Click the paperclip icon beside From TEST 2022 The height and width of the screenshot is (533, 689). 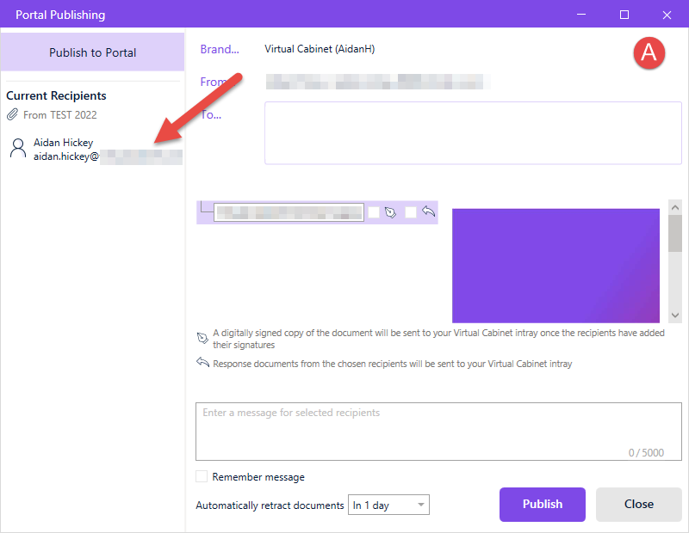(x=12, y=114)
